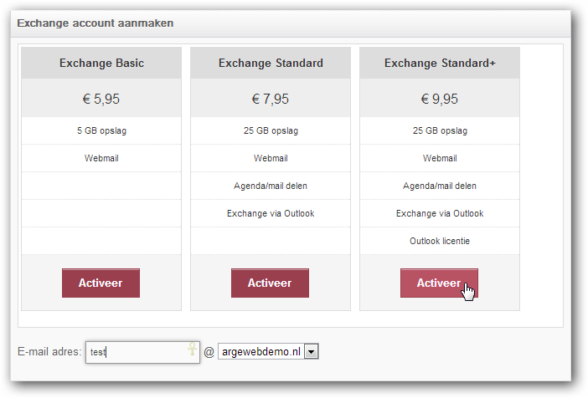
Task: Activate the Exchange Basic plan
Action: [x=101, y=283]
